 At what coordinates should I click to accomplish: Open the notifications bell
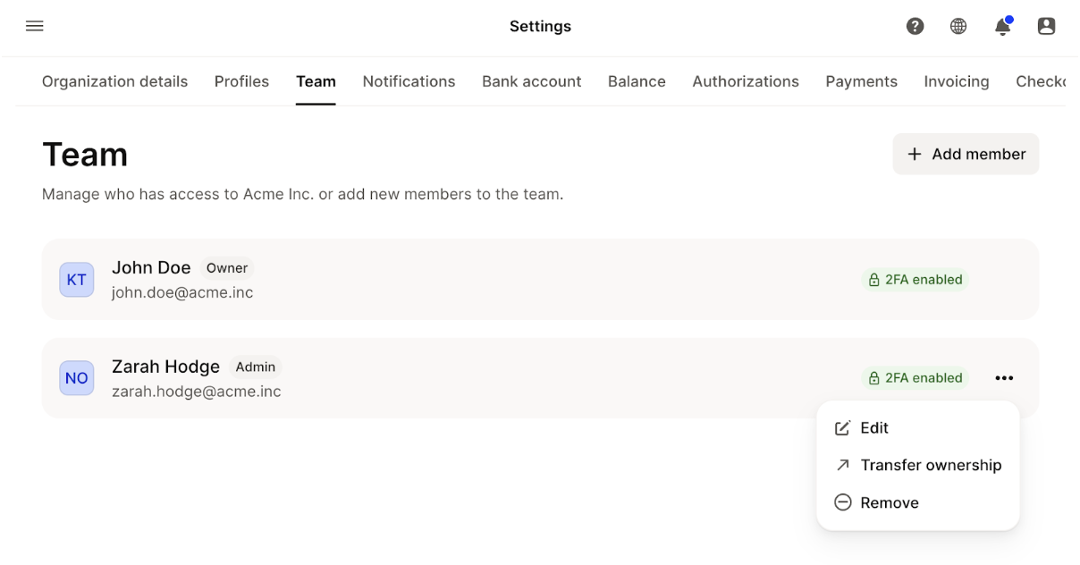tap(1002, 27)
